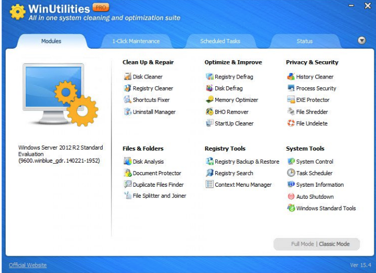Screen dimensions: 376x273
Task: Start Disk Defrag from its icon
Action: tap(209, 88)
